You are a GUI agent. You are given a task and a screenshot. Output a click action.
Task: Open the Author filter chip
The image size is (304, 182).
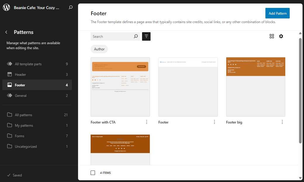click(x=99, y=49)
